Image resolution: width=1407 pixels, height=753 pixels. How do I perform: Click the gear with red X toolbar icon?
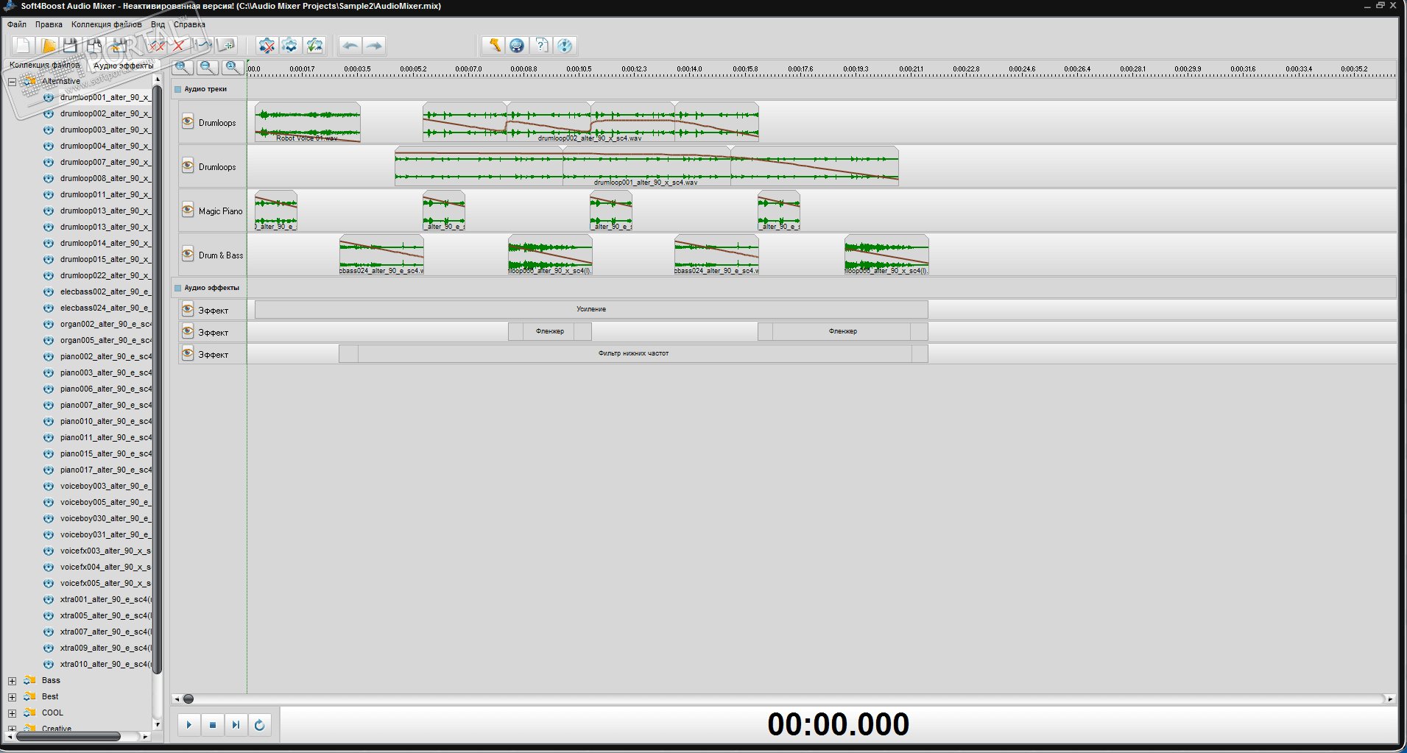[x=267, y=46]
